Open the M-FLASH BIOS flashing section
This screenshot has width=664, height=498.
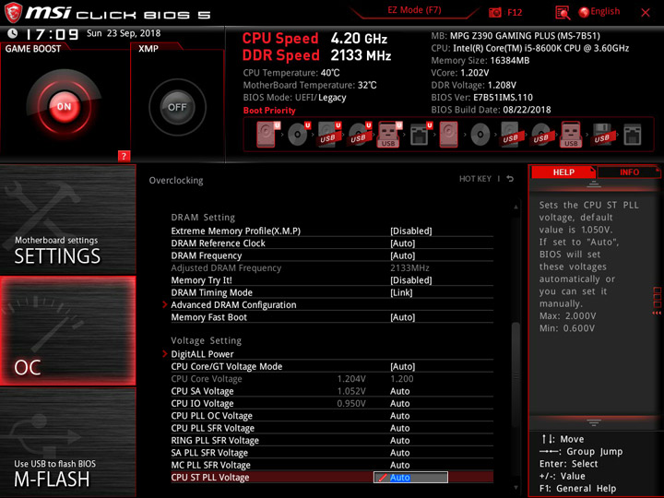(x=67, y=442)
